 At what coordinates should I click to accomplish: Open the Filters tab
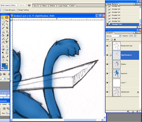[44, 6]
